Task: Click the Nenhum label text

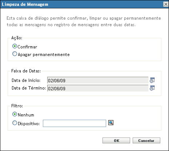Action: 26,115
